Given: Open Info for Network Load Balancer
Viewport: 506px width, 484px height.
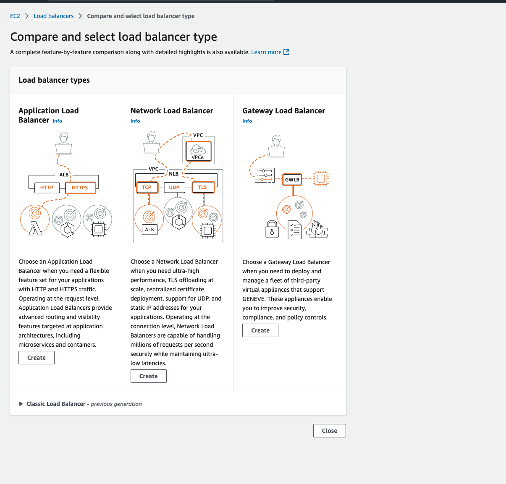Looking at the screenshot, I should [135, 121].
